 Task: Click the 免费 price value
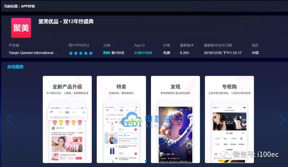(167, 53)
